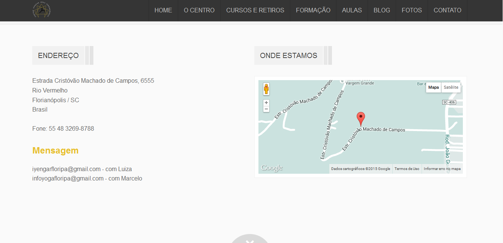Select the iyengarfloripa@gmail.com email text
This screenshot has width=503, height=243.
pos(66,169)
